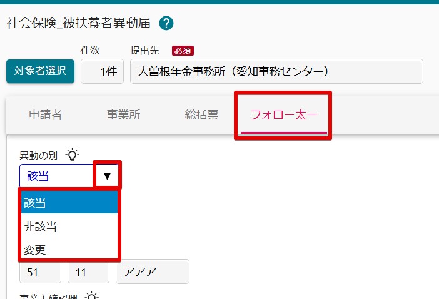The image size is (439, 299).
Task: Click the lightbulb hint next to 事業主確認欄
Action: pos(92,296)
